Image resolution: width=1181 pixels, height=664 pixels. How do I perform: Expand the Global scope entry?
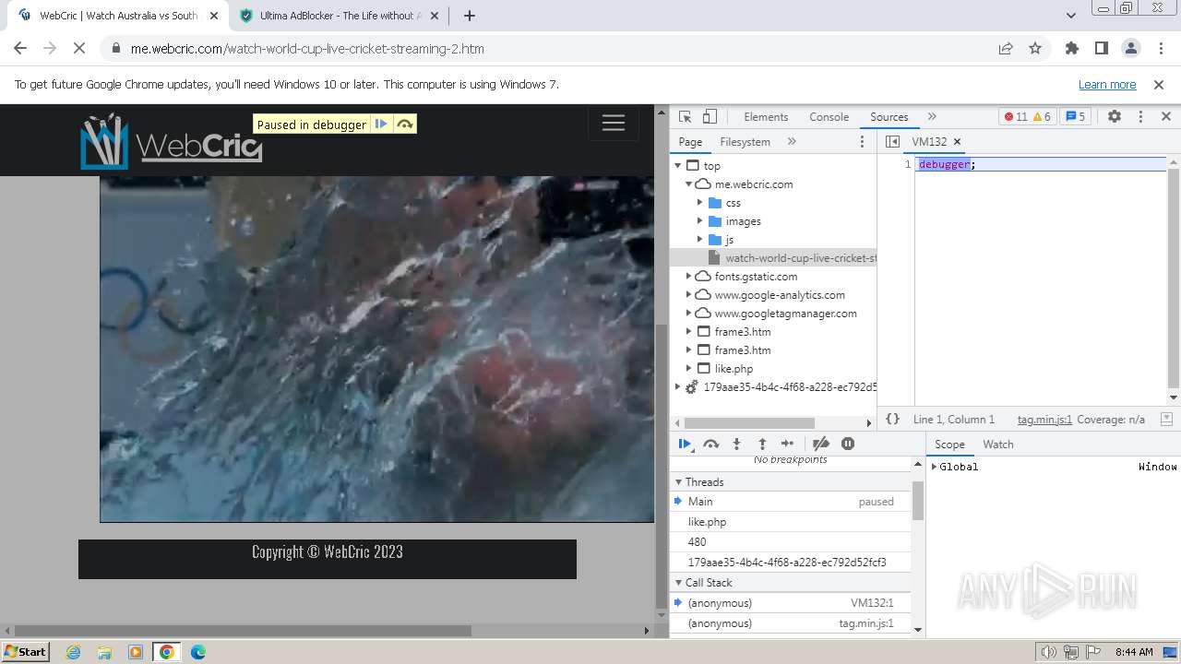click(935, 467)
